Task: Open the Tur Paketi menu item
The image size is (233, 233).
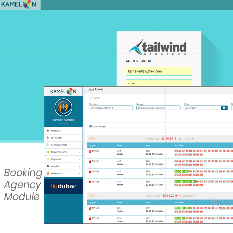Action: 63,138
